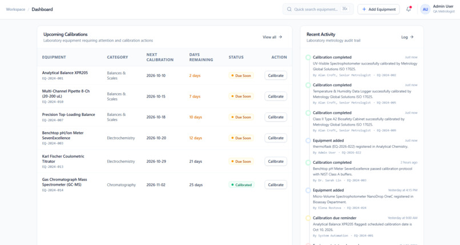Screen dimensions: 460x245
Task: Click the Electrochemistry category for Karl Fischer
Action: point(121,162)
